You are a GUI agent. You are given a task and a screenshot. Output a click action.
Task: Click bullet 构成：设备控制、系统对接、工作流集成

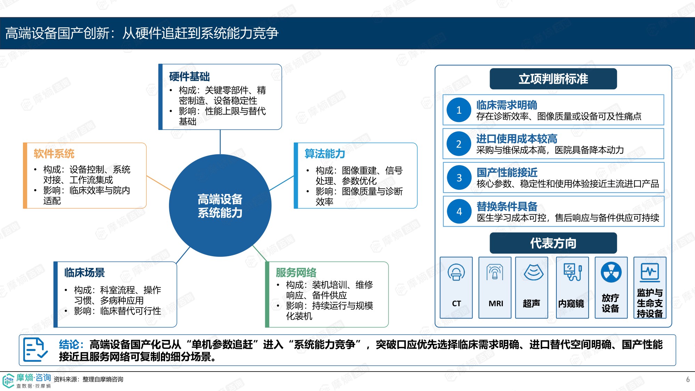pos(87,174)
